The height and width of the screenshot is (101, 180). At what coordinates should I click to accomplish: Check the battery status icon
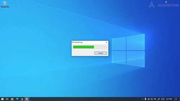point(149,99)
